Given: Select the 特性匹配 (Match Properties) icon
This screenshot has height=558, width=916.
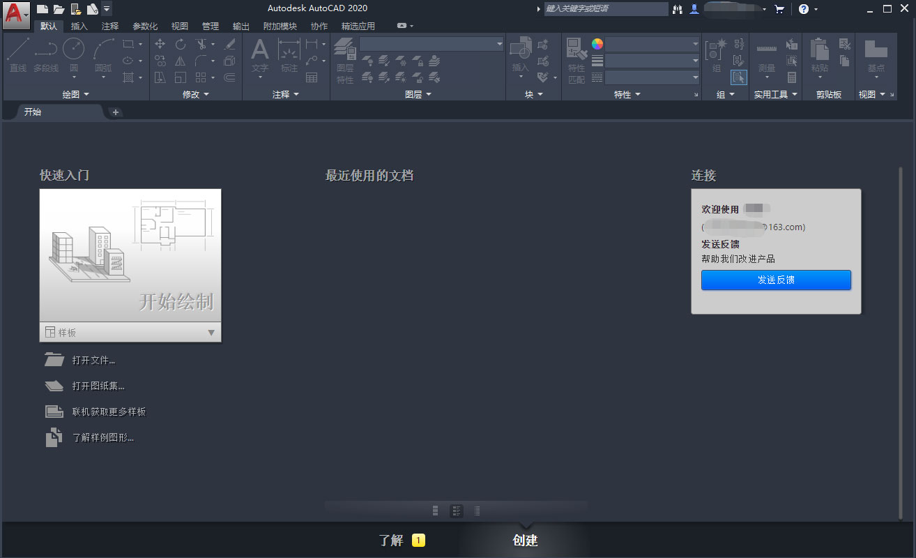Looking at the screenshot, I should 577,49.
